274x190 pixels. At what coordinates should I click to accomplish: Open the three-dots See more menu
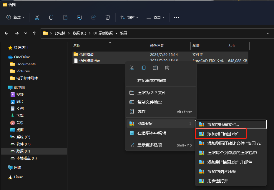coord(177,17)
